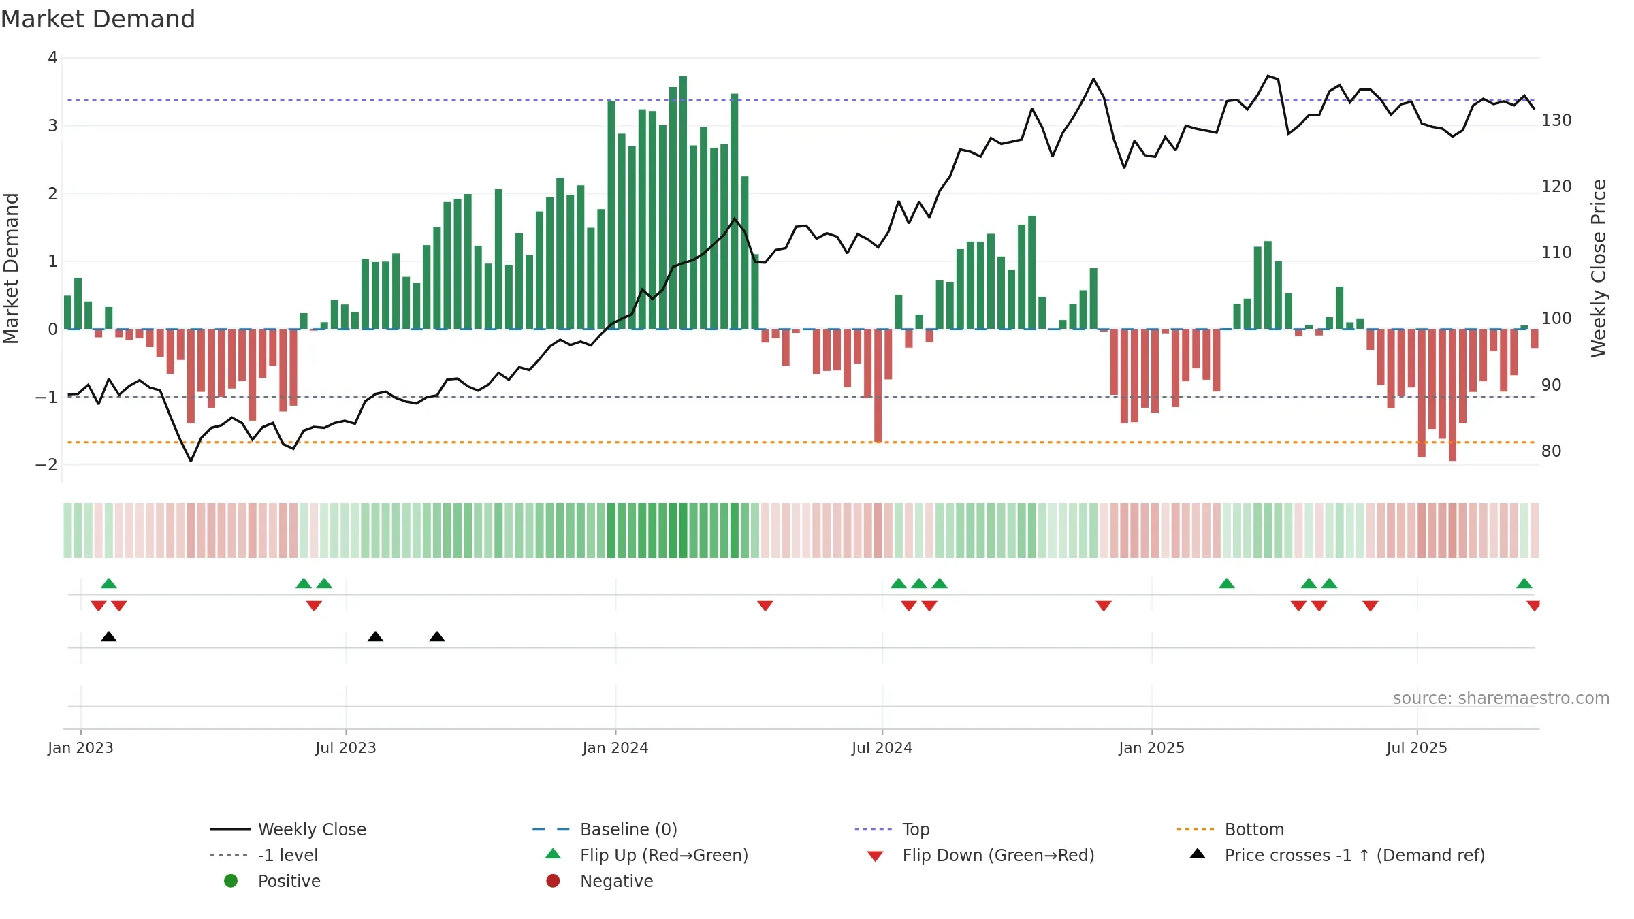Click the Jan 2024 axis label
Screen dimensions: 1634x919
tap(615, 747)
